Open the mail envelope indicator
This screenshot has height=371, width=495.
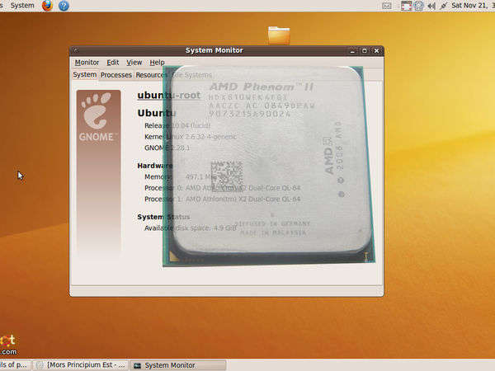387,6
